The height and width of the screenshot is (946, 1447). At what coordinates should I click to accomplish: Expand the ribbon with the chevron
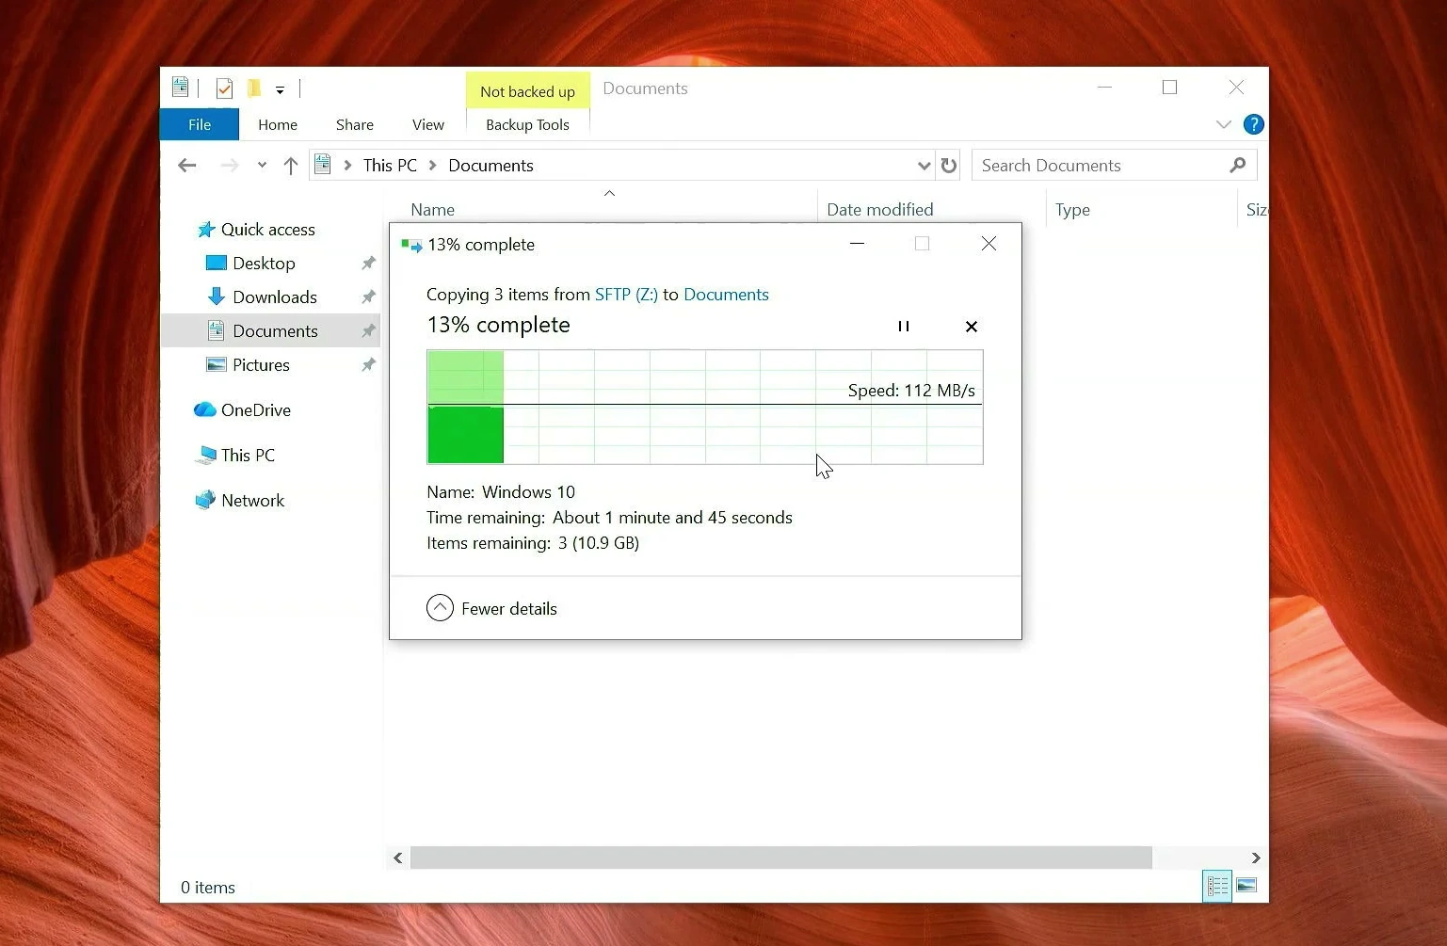(x=1223, y=124)
